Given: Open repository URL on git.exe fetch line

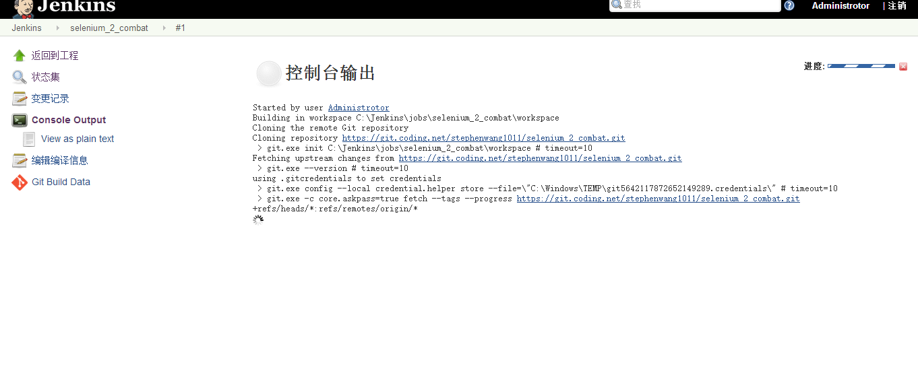Looking at the screenshot, I should tap(659, 199).
